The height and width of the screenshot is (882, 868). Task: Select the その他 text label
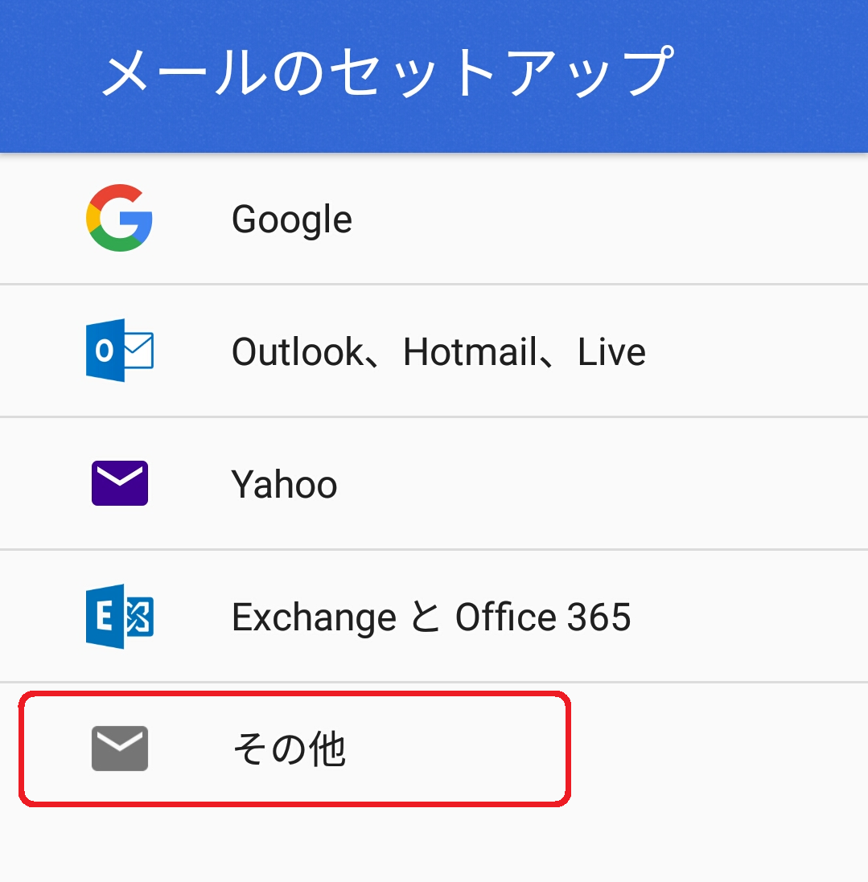click(289, 750)
